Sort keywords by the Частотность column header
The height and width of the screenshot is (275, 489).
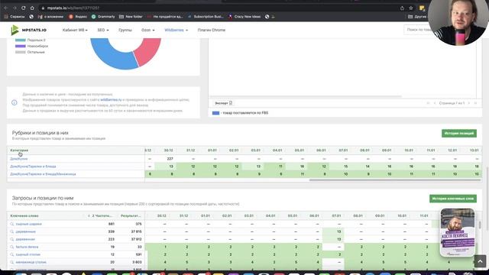pyautogui.click(x=100, y=215)
